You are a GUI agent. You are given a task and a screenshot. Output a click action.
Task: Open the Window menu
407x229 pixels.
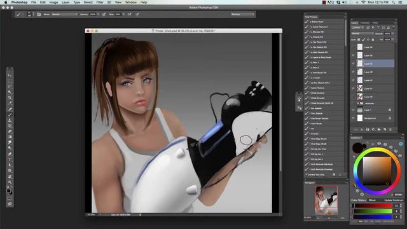click(x=131, y=2)
